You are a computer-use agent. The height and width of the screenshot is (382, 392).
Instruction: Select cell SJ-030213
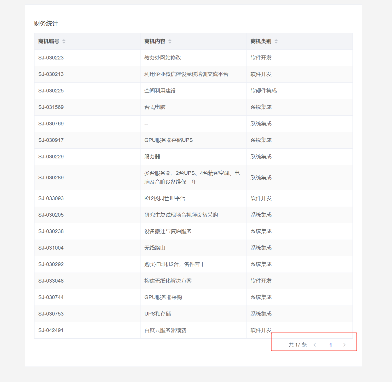[x=87, y=74]
